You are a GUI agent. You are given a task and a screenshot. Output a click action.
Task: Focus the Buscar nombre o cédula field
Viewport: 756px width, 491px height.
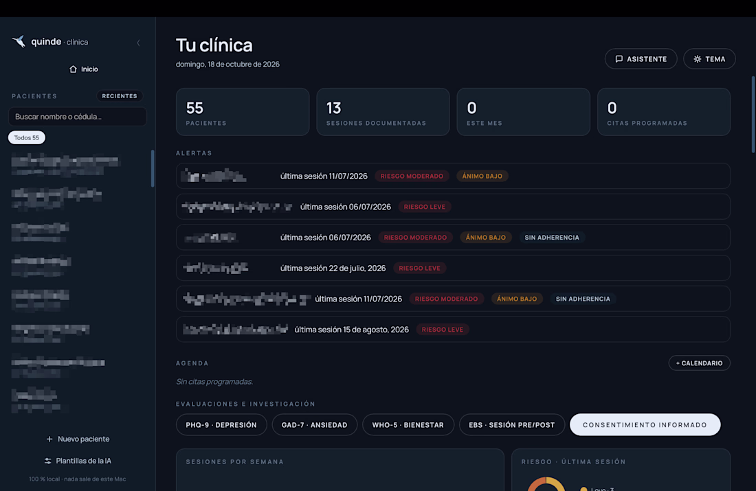point(78,117)
